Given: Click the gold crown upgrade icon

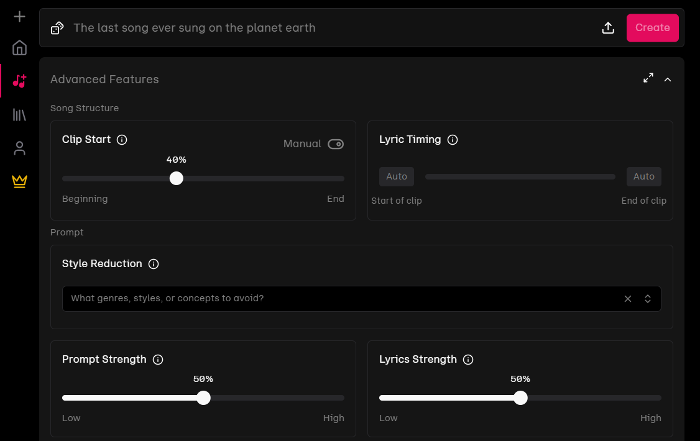Looking at the screenshot, I should 19,181.
